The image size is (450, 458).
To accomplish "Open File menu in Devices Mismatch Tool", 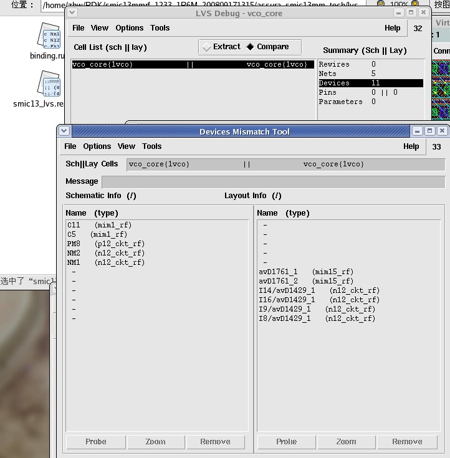I will point(70,146).
